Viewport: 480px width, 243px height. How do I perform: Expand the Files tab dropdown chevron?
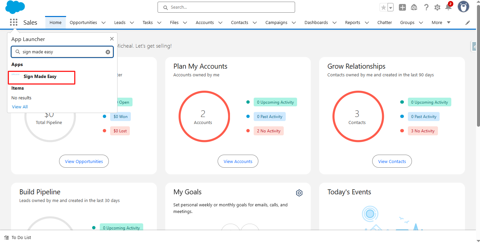(x=185, y=23)
